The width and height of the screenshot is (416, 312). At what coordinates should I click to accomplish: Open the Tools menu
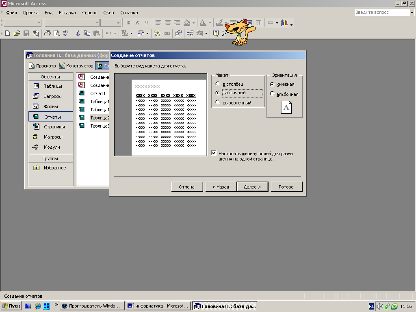[89, 13]
